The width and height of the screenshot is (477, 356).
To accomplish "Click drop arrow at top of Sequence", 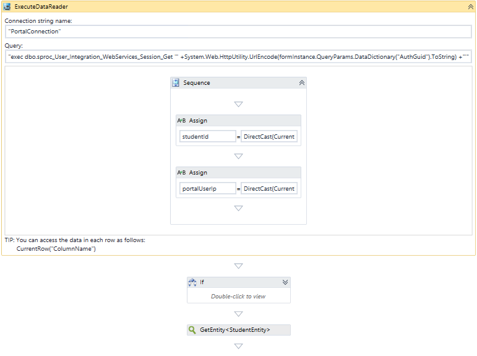I will pos(238,104).
